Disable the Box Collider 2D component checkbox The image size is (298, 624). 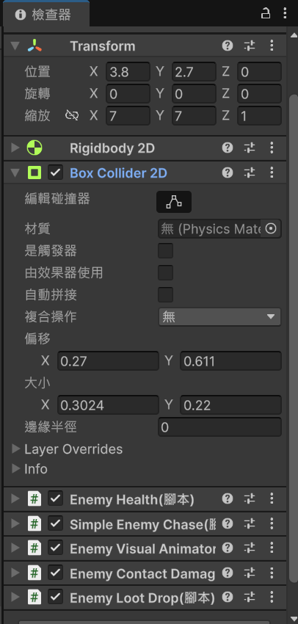click(x=55, y=173)
